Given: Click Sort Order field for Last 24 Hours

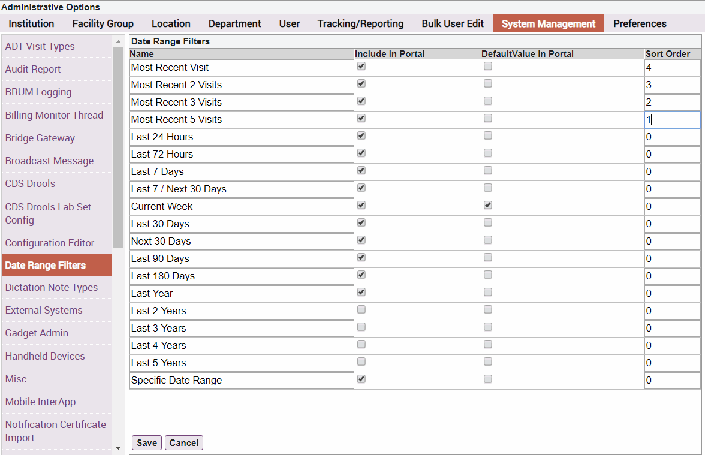Looking at the screenshot, I should coord(673,137).
